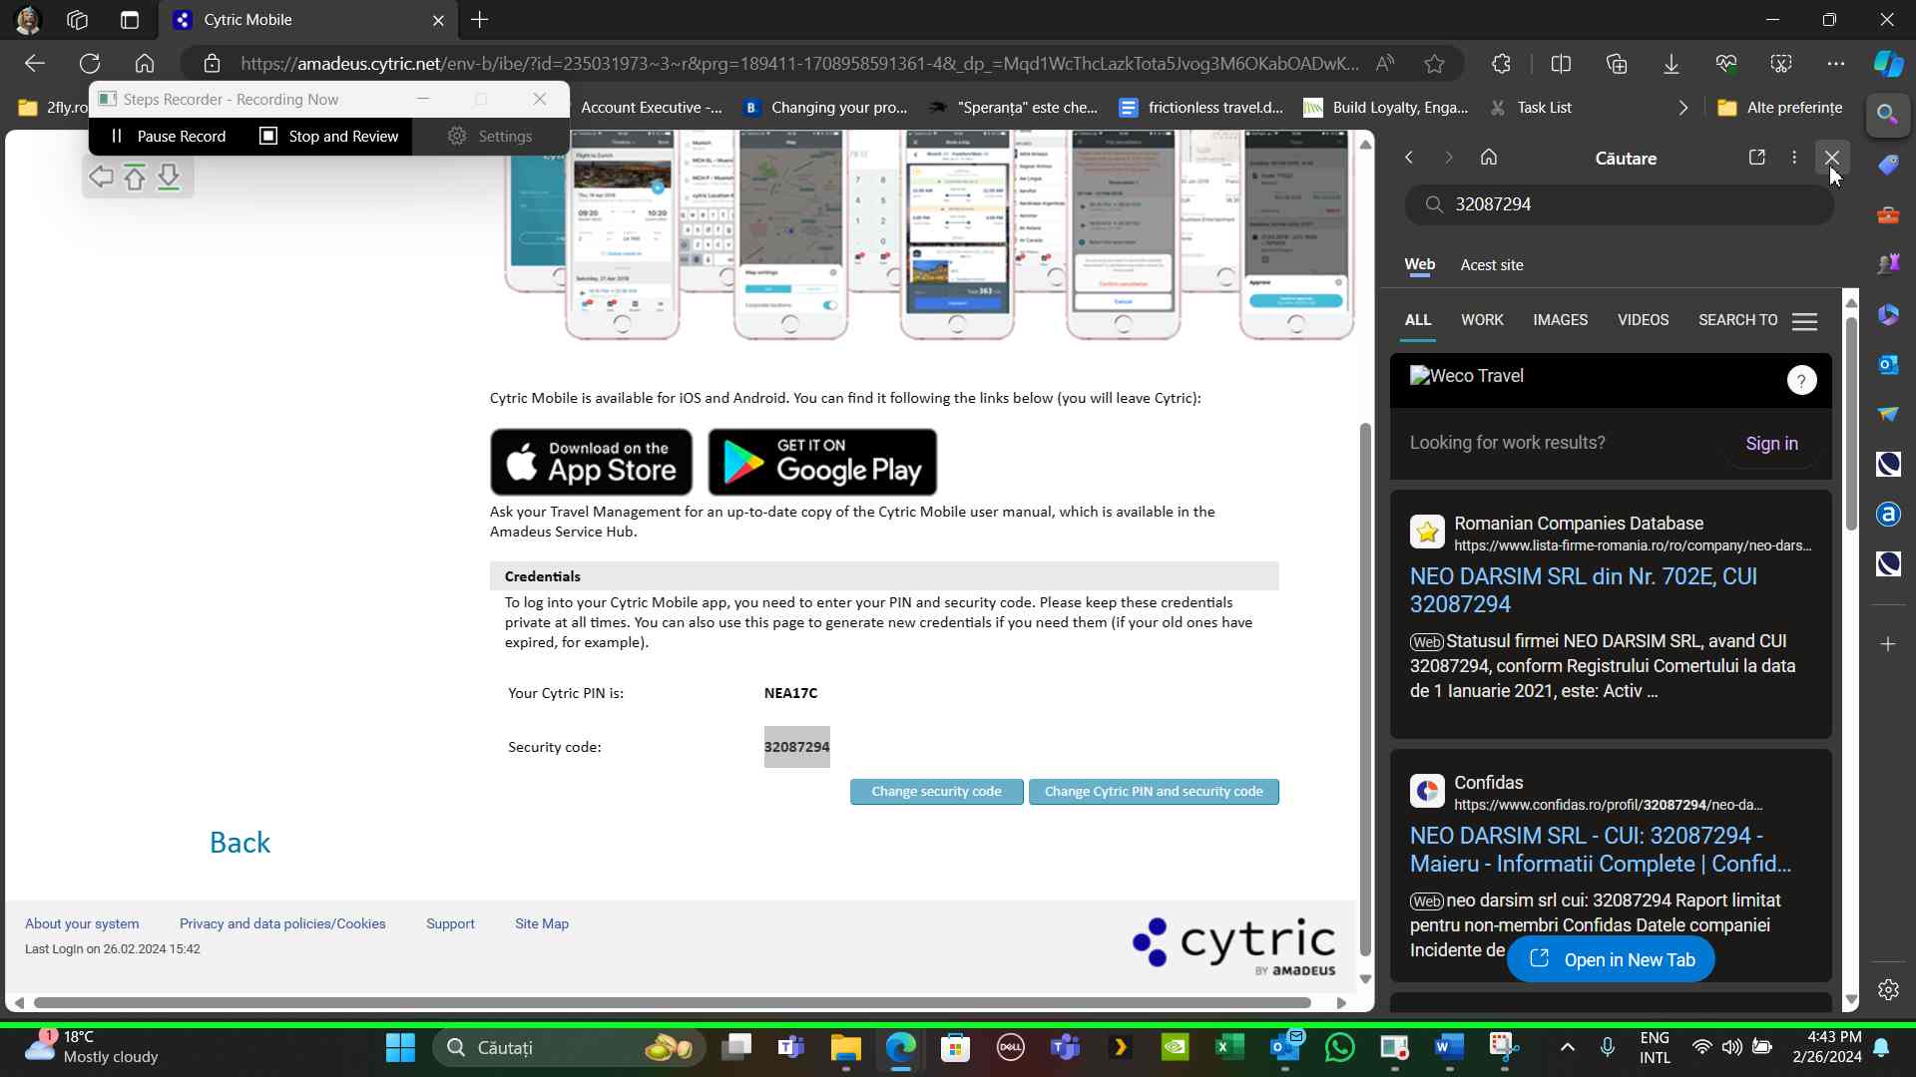Click the Windows Start button
1916x1077 pixels.
[x=400, y=1047]
